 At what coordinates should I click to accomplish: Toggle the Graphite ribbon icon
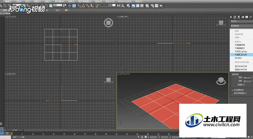133,6
